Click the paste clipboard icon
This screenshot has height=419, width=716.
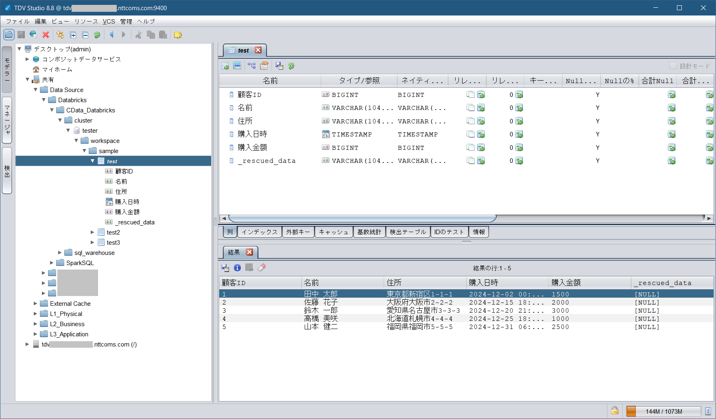click(163, 35)
